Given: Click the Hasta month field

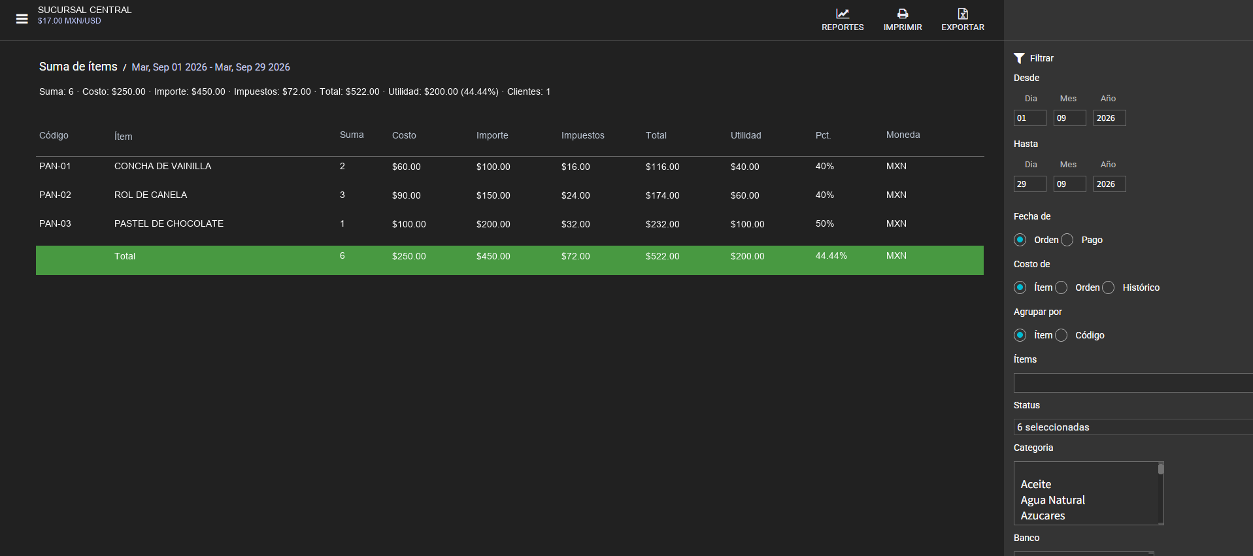Looking at the screenshot, I should coord(1070,184).
